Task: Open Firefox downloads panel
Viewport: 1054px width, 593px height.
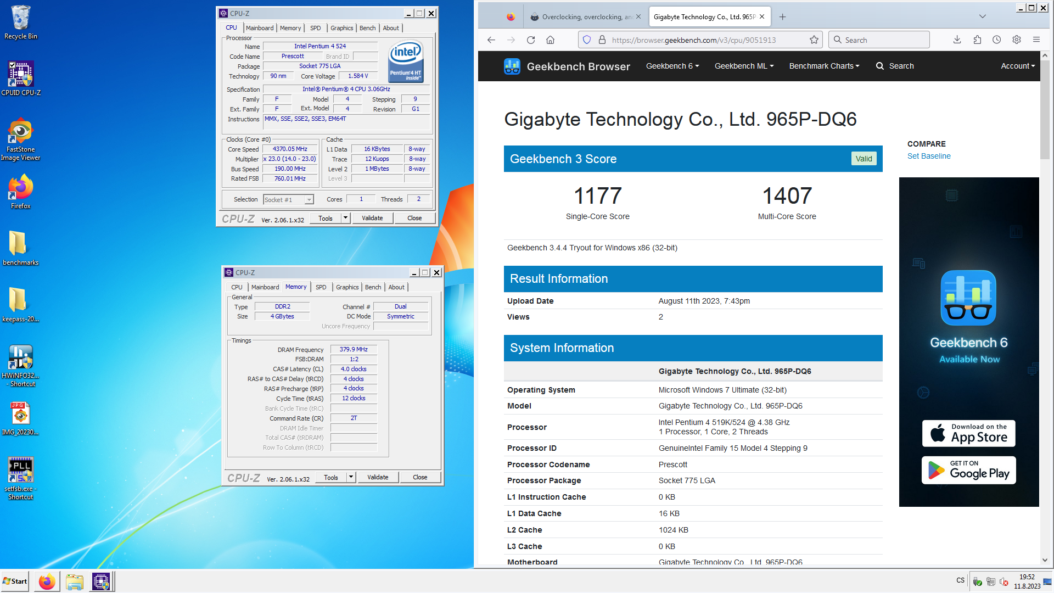Action: (957, 40)
